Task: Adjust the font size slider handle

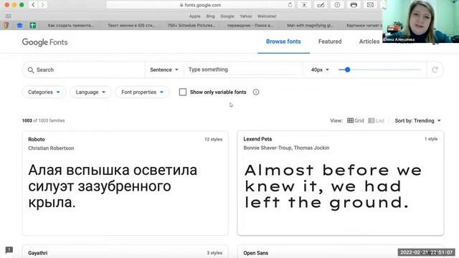Action: coord(347,70)
